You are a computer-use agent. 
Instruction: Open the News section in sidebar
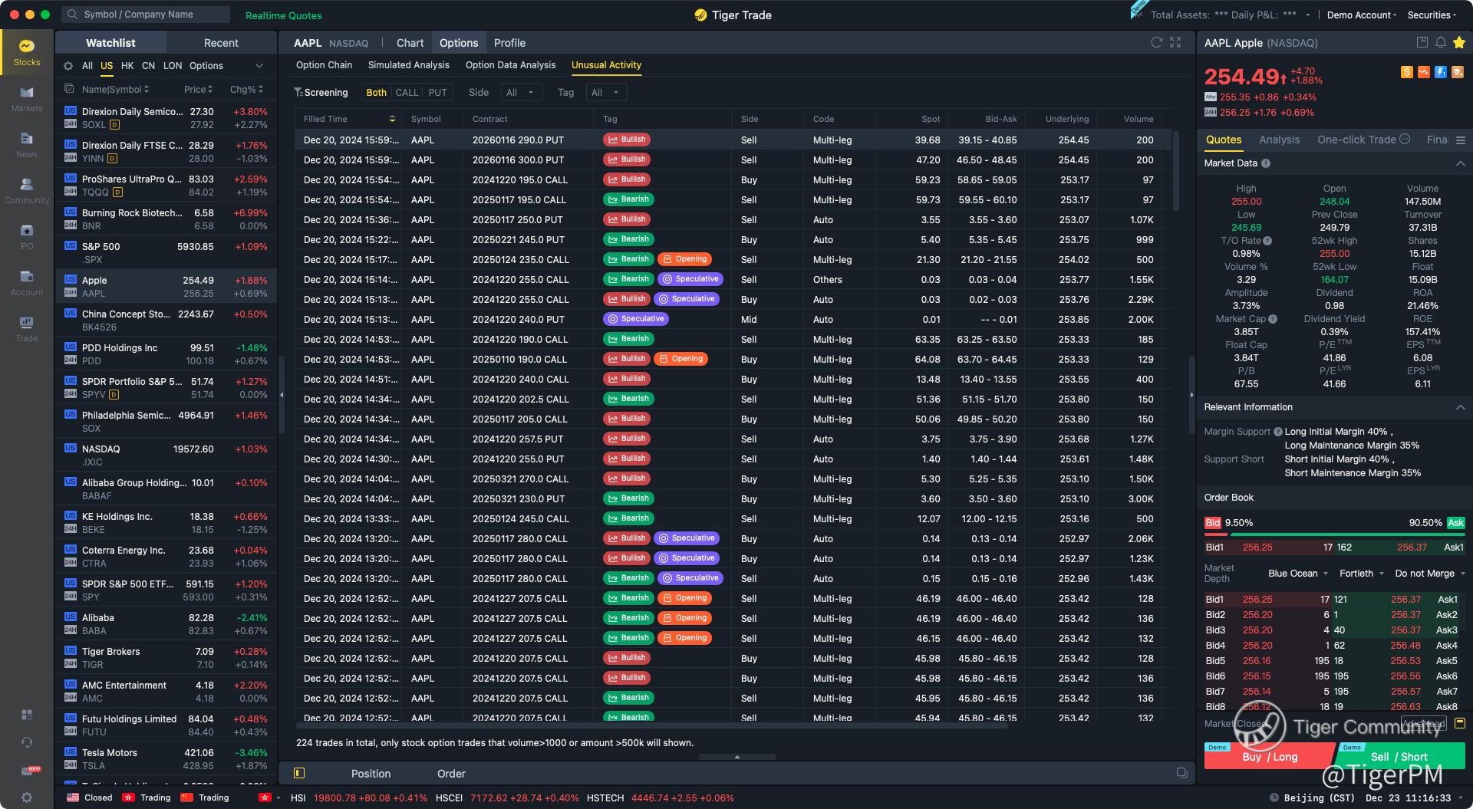click(27, 144)
